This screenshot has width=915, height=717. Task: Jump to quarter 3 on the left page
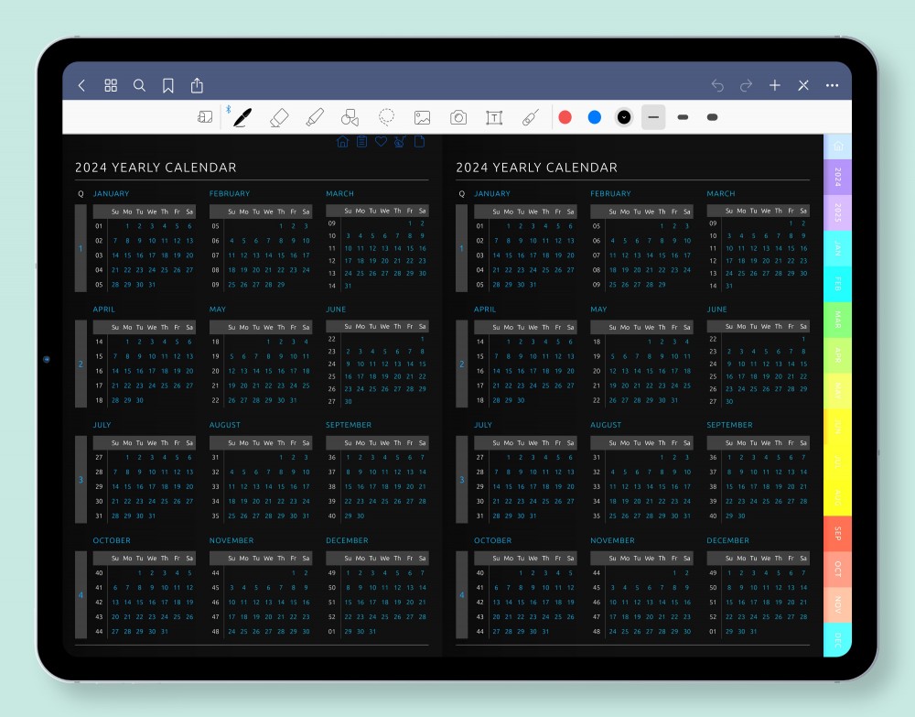click(x=81, y=479)
